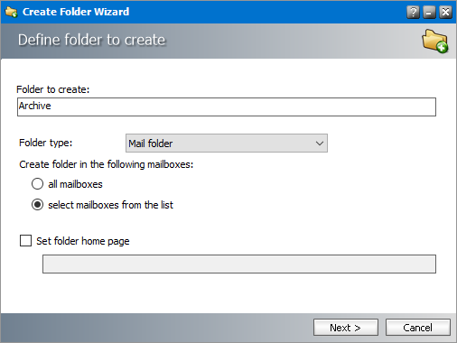Click the Next button
This screenshot has height=343, width=457.
coord(346,328)
